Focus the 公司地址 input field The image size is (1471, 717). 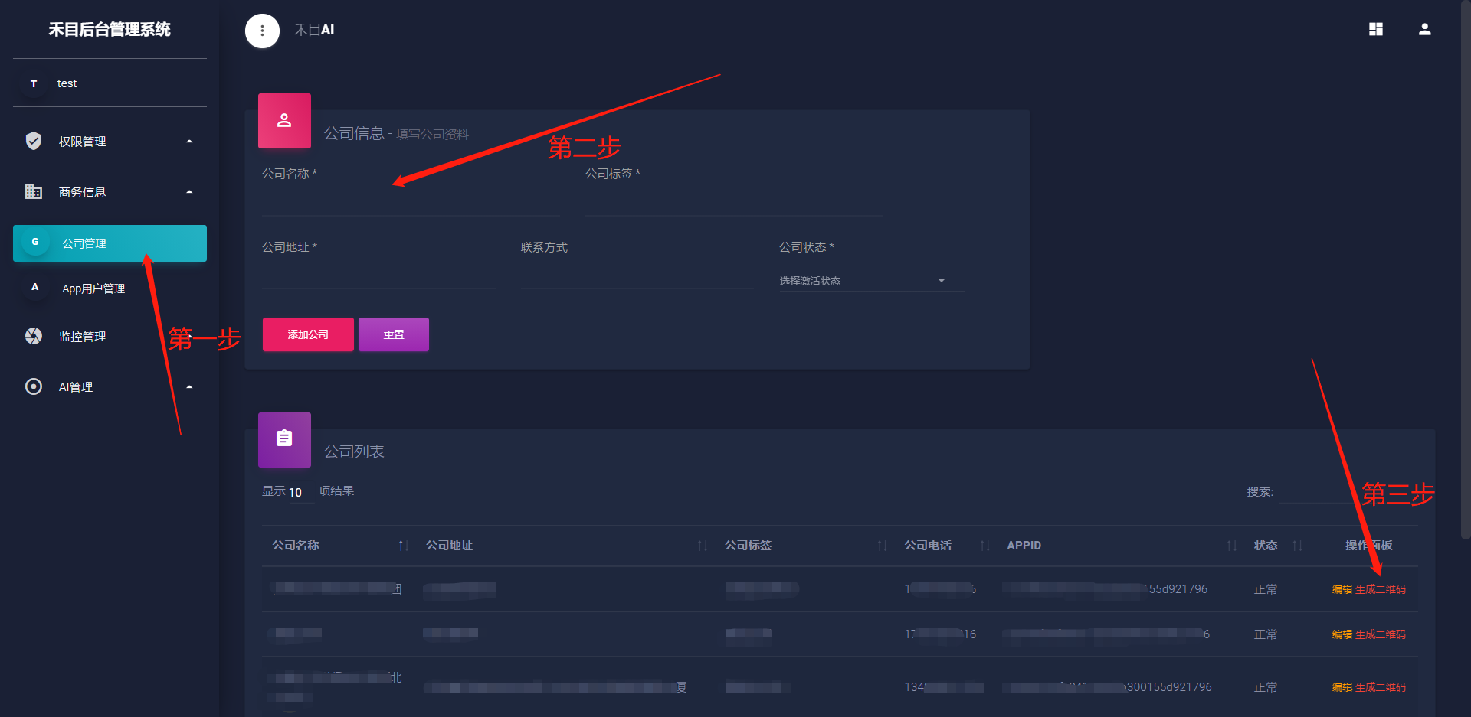click(x=378, y=276)
